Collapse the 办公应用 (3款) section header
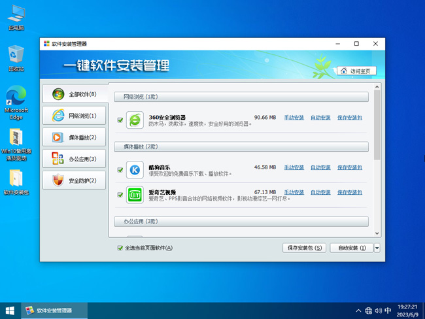The width and height of the screenshot is (425, 319). click(x=241, y=222)
